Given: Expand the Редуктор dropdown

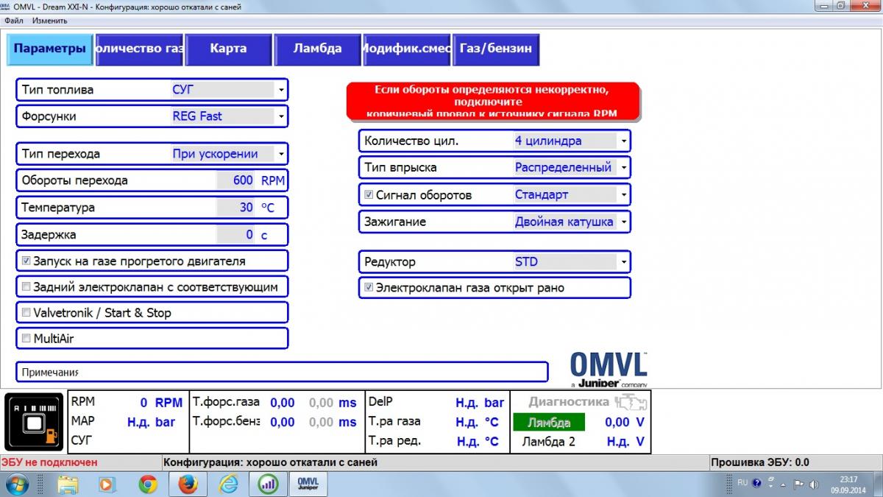Looking at the screenshot, I should pyautogui.click(x=623, y=261).
